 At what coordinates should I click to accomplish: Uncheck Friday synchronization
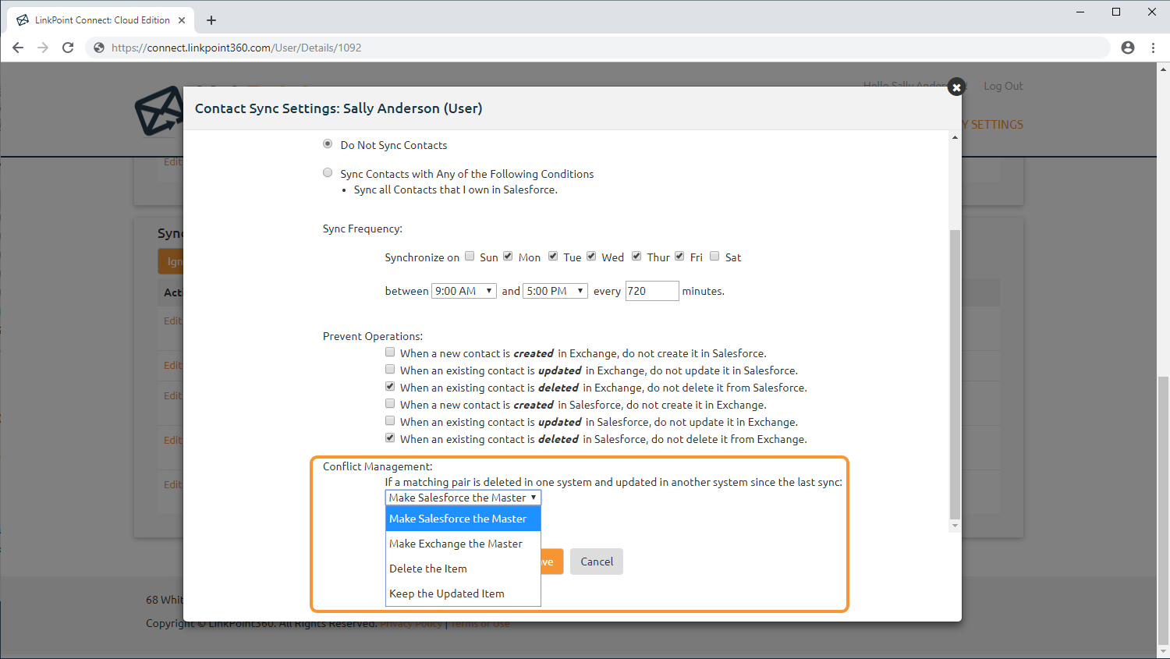tap(679, 256)
